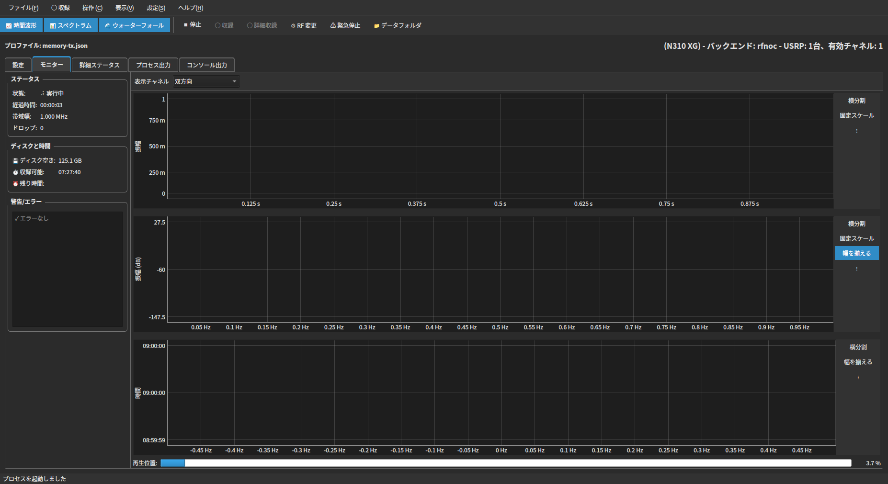Viewport: 888px width, 484px height.
Task: Click the 00:00:03 elapsed time value
Action: click(51, 105)
